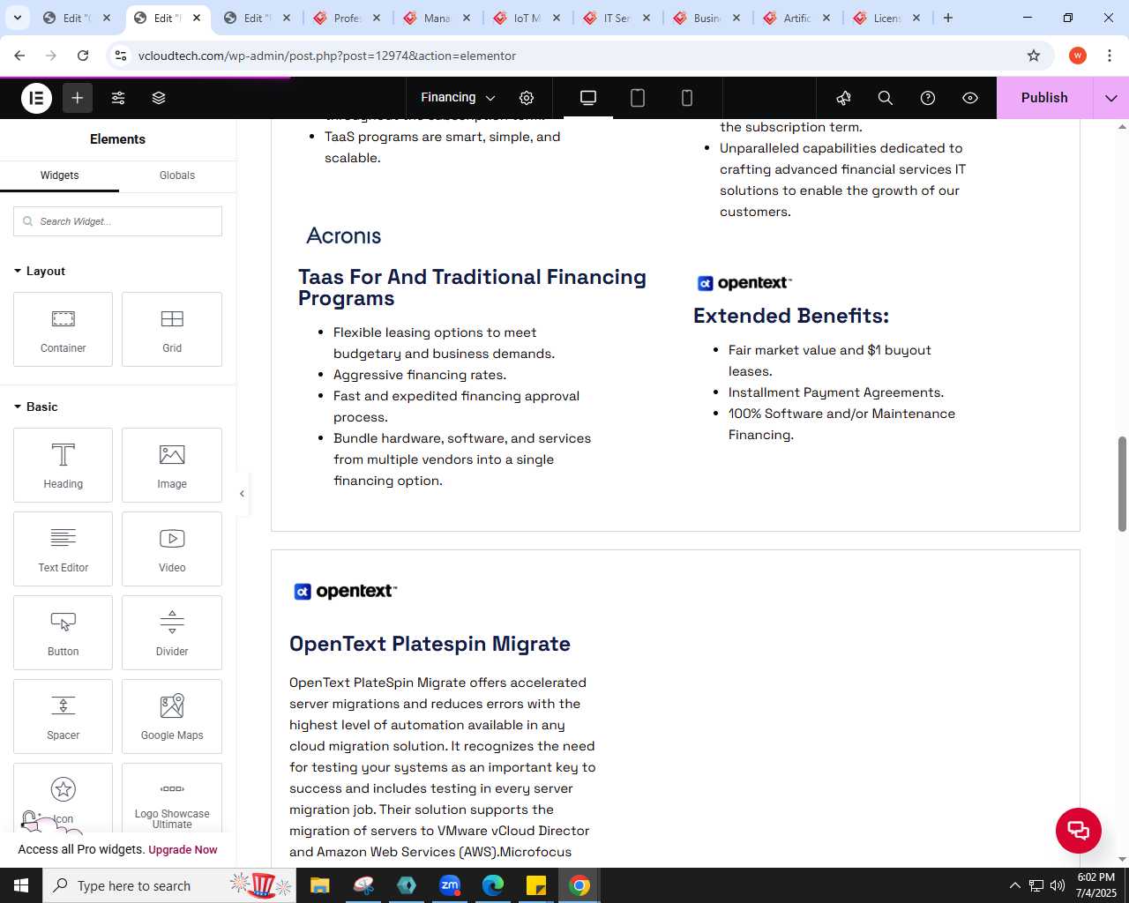Open Site Settings sliders icon

118,98
